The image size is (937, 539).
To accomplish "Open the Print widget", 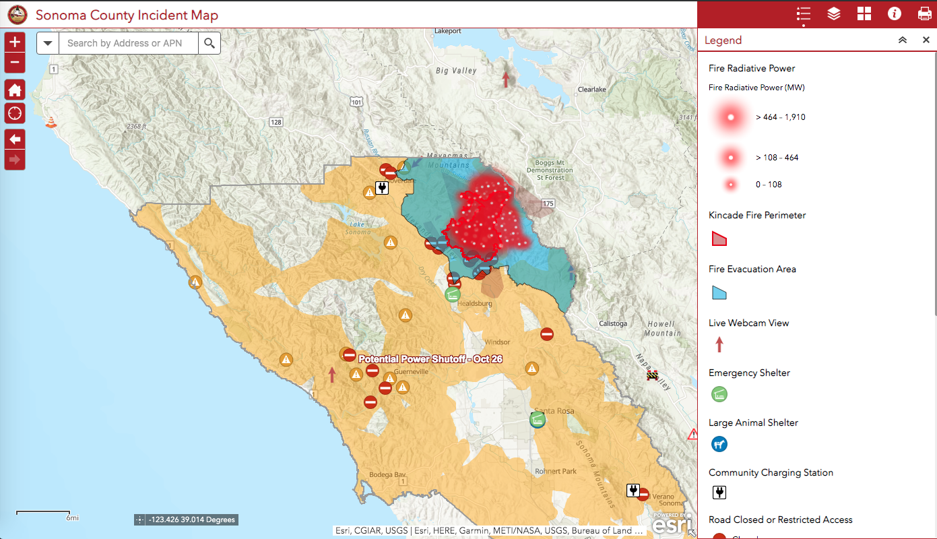I will pyautogui.click(x=924, y=14).
